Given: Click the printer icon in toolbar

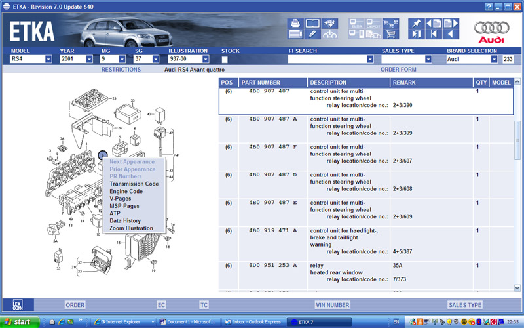Looking at the screenshot, I should 295,24.
